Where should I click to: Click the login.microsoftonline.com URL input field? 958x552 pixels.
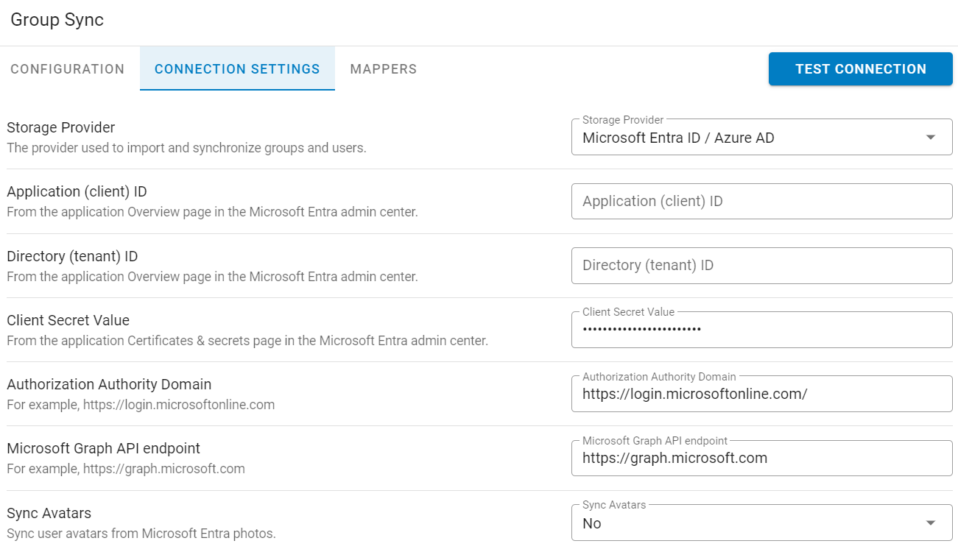click(761, 394)
